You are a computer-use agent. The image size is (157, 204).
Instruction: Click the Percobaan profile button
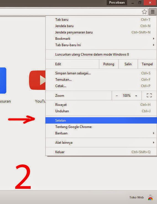click(117, 2)
